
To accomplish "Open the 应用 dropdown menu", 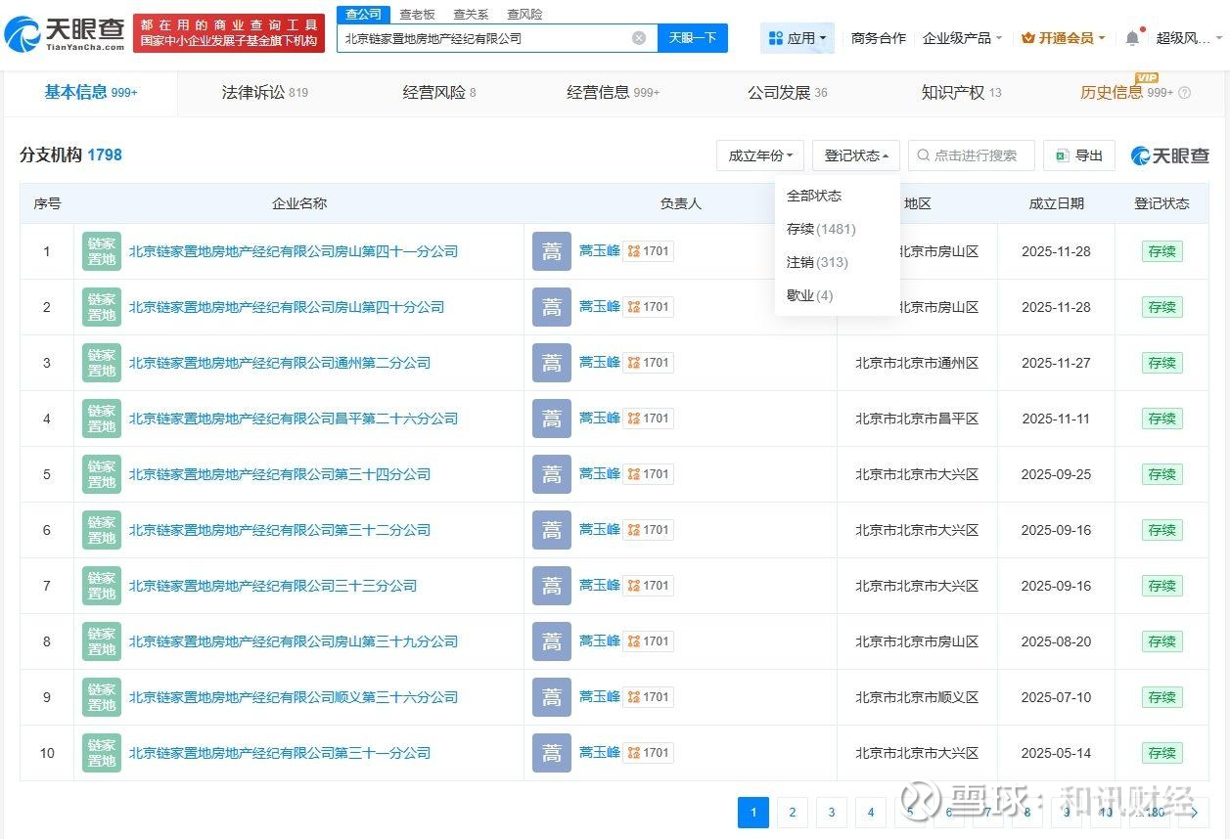I will (797, 38).
